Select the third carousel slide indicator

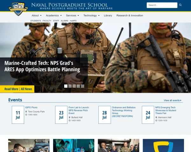click(74, 86)
